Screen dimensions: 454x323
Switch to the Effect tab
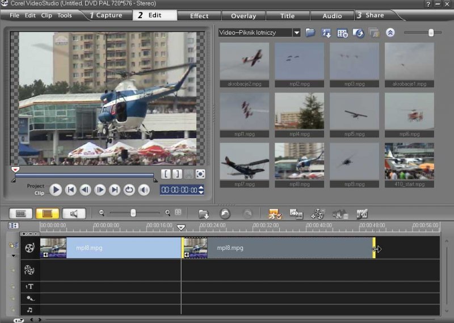[x=199, y=16]
